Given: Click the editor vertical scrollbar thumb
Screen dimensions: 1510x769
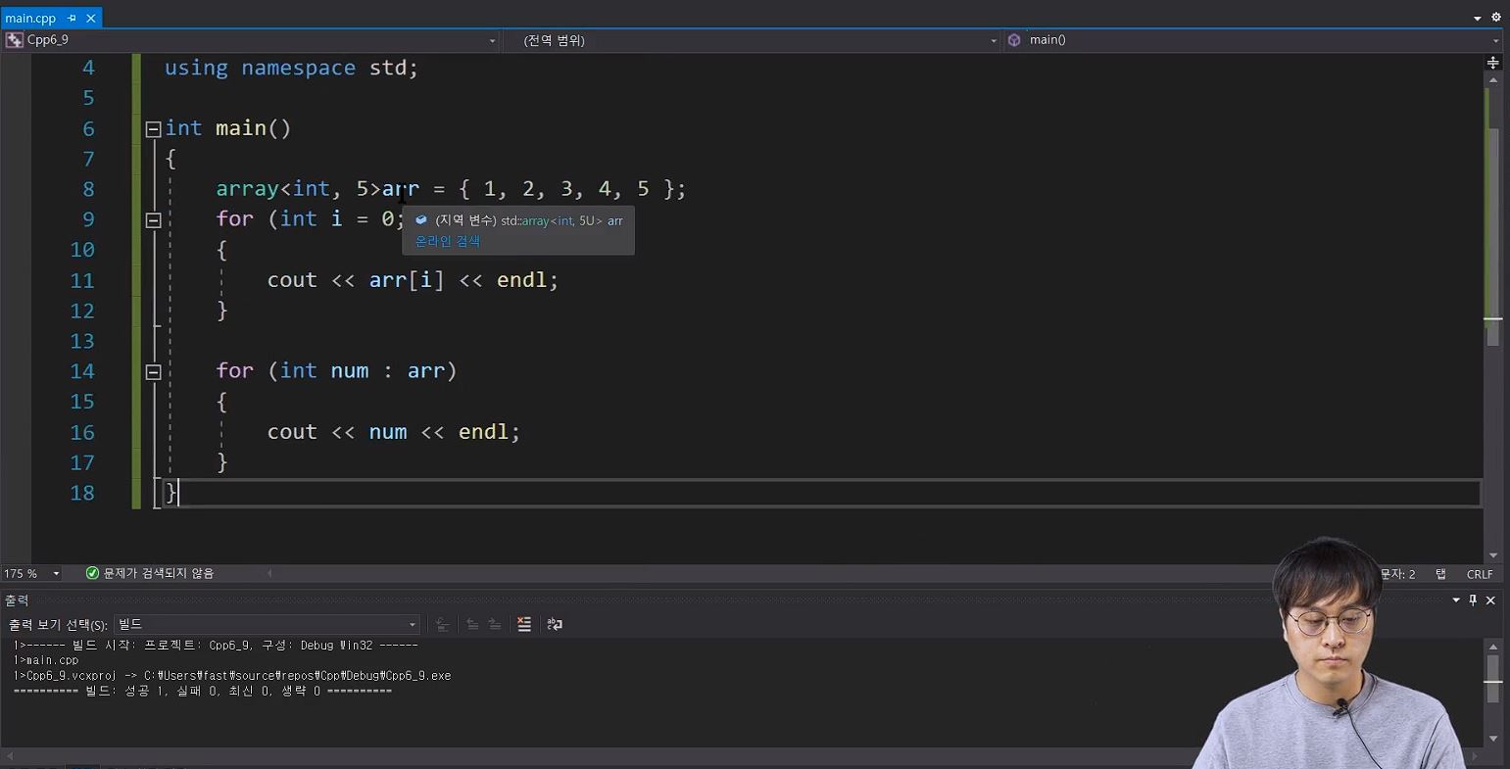Looking at the screenshot, I should 1493,235.
